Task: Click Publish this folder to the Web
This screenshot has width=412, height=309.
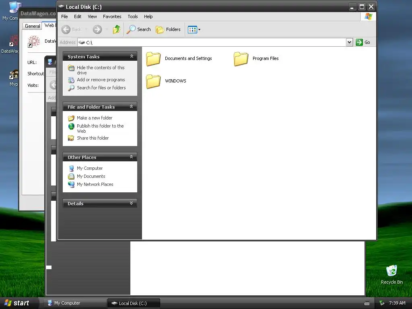Action: pyautogui.click(x=100, y=128)
